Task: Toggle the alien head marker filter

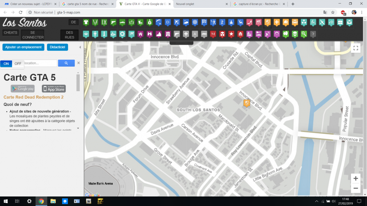Action: tap(295, 34)
